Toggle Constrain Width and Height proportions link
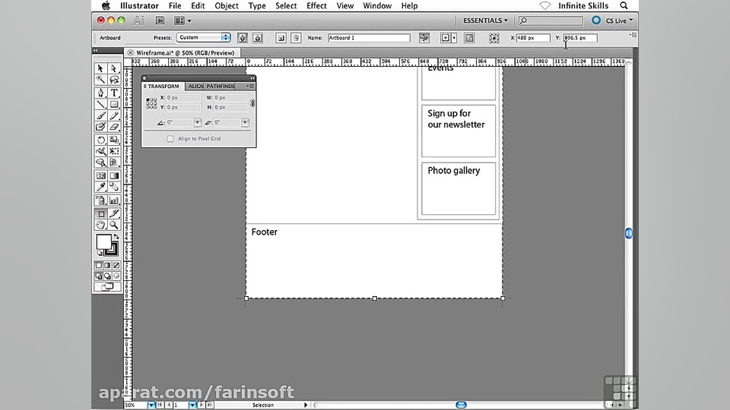 [252, 102]
